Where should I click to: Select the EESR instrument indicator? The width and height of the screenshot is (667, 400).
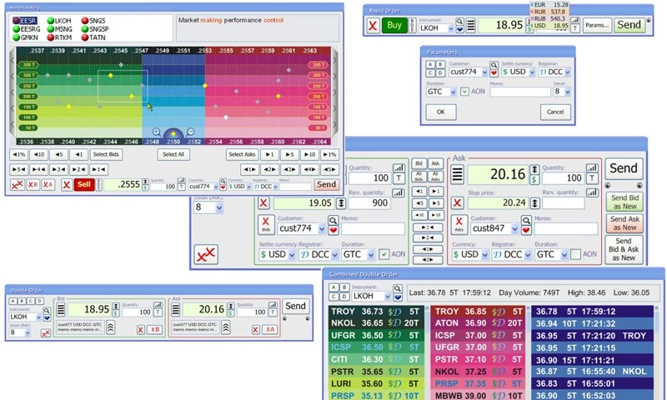[x=29, y=19]
